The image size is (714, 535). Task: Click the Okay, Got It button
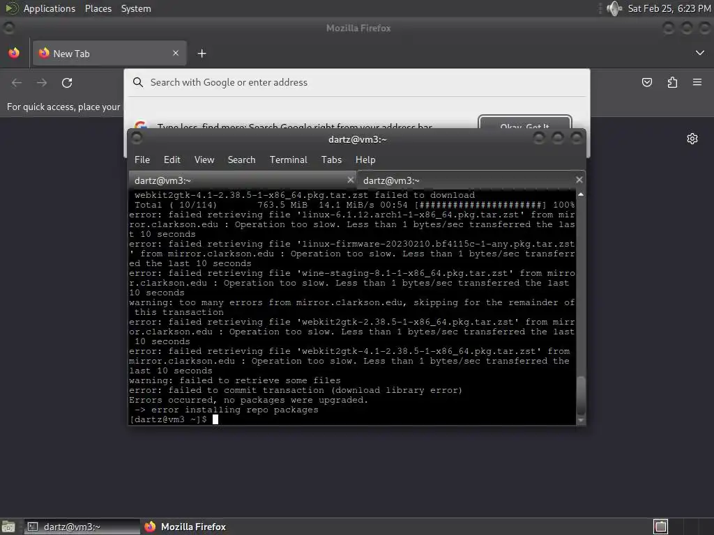524,123
